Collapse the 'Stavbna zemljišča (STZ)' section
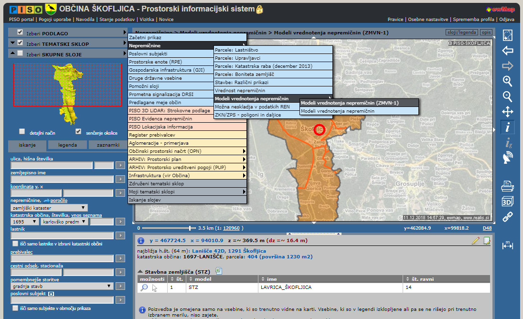This screenshot has width=523, height=319. tap(141, 272)
